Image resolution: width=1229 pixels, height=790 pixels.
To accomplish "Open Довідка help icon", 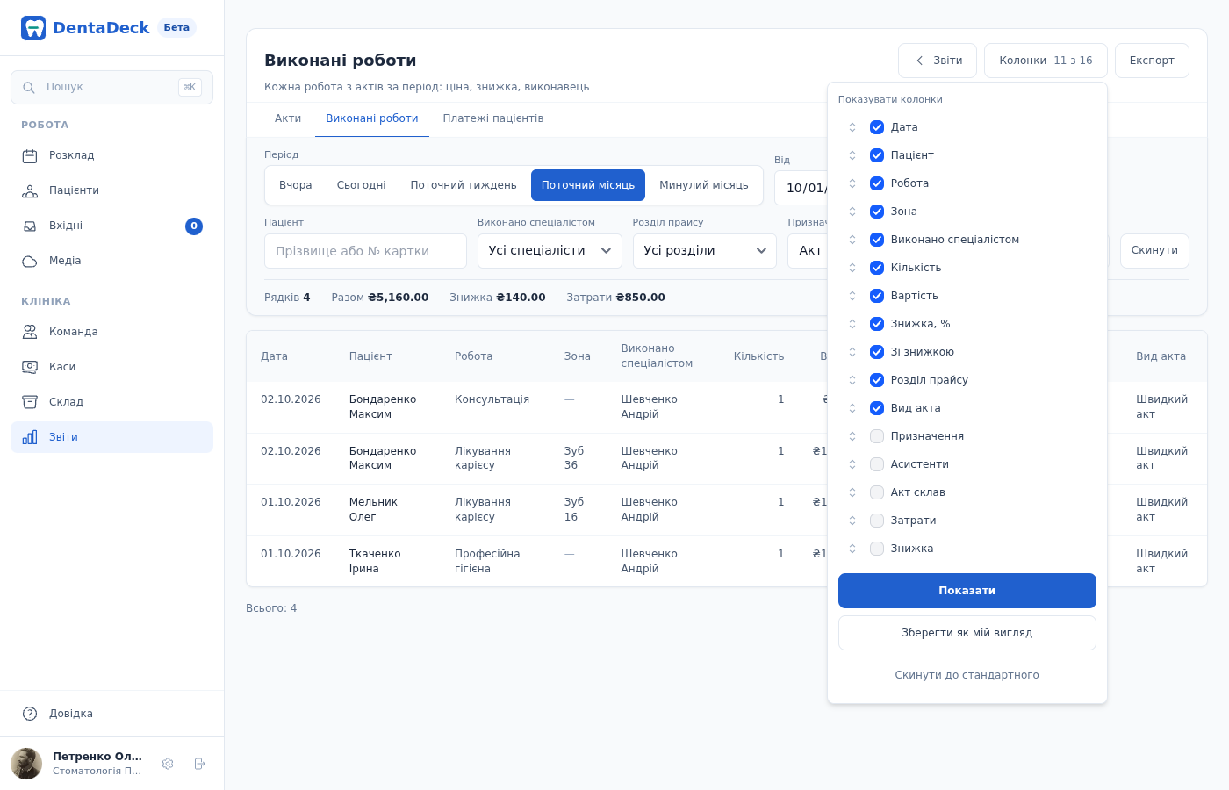I will pyautogui.click(x=30, y=714).
